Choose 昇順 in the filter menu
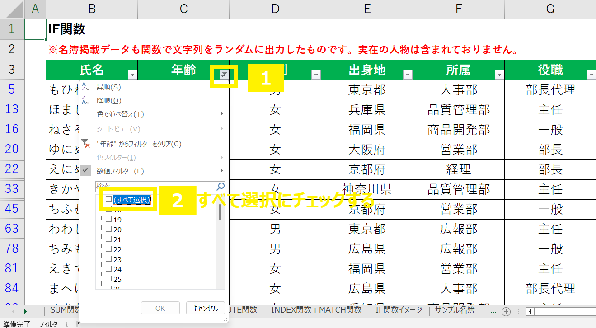Image resolution: width=596 pixels, height=328 pixels. 154,87
